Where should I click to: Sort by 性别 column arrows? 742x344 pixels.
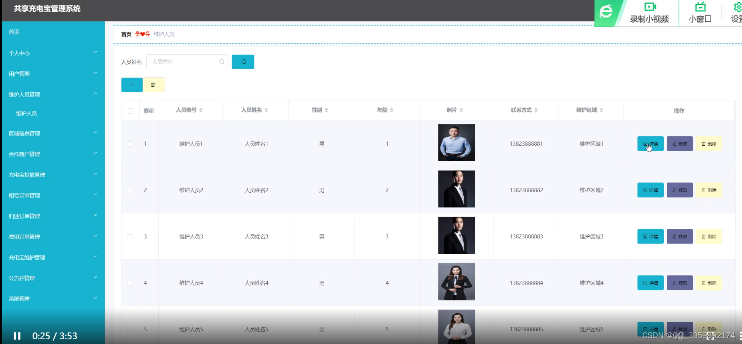click(x=326, y=110)
